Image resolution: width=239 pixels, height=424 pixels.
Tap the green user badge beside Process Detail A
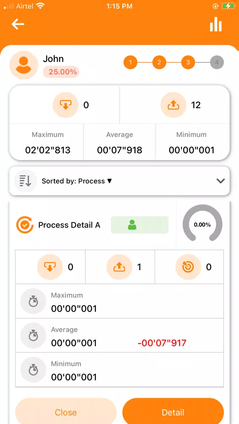pyautogui.click(x=140, y=225)
